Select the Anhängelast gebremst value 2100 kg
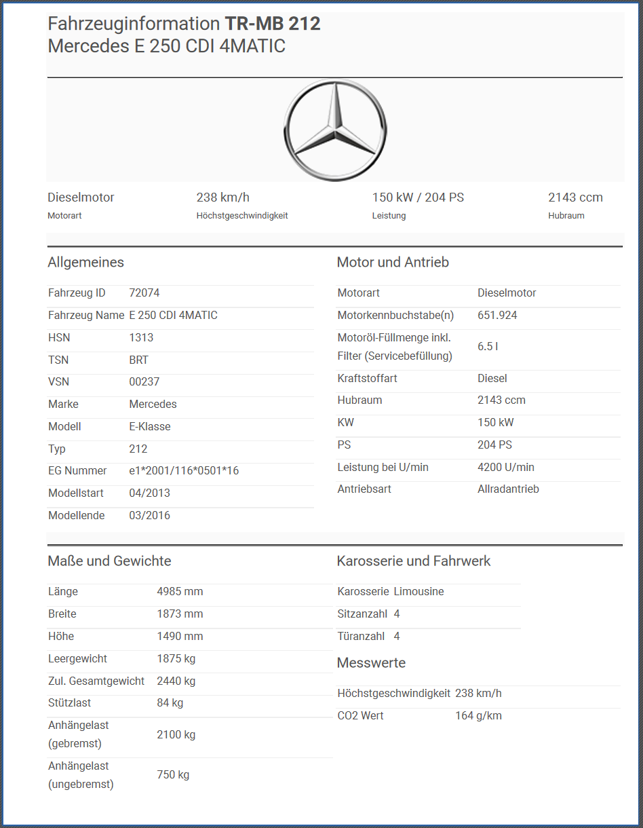The height and width of the screenshot is (828, 643). (x=176, y=735)
